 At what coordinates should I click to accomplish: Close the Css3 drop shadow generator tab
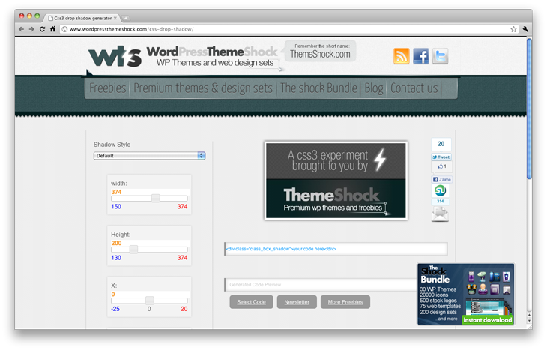coord(115,18)
